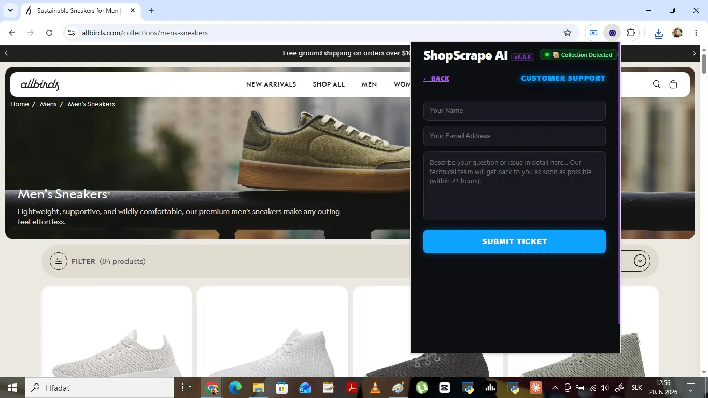Image resolution: width=708 pixels, height=398 pixels.
Task: Open Outlook from taskbar
Action: tap(305, 388)
